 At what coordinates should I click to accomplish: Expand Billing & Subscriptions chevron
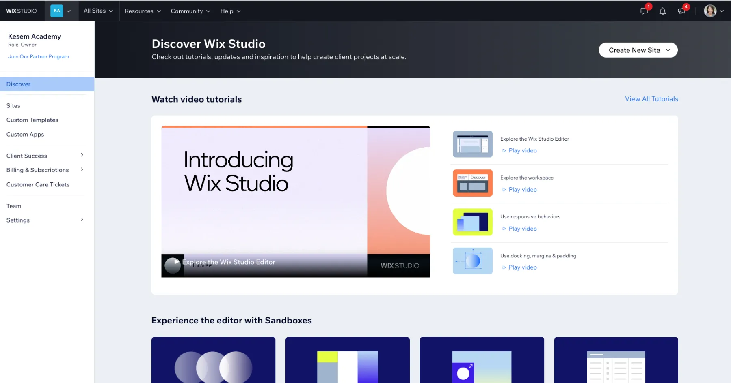point(82,169)
